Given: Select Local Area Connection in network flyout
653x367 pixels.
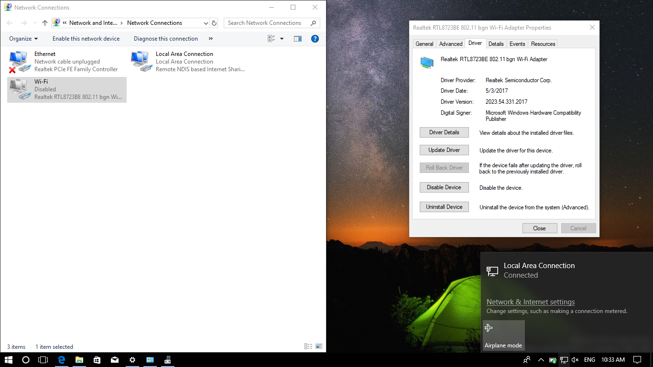Looking at the screenshot, I should coord(566,270).
